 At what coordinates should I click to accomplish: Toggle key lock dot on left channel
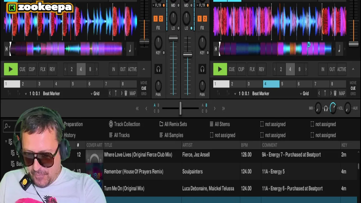point(164,53)
